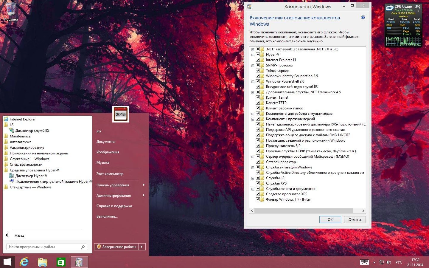Open Документы from Start menu
This screenshot has height=268, width=429.
point(106,141)
